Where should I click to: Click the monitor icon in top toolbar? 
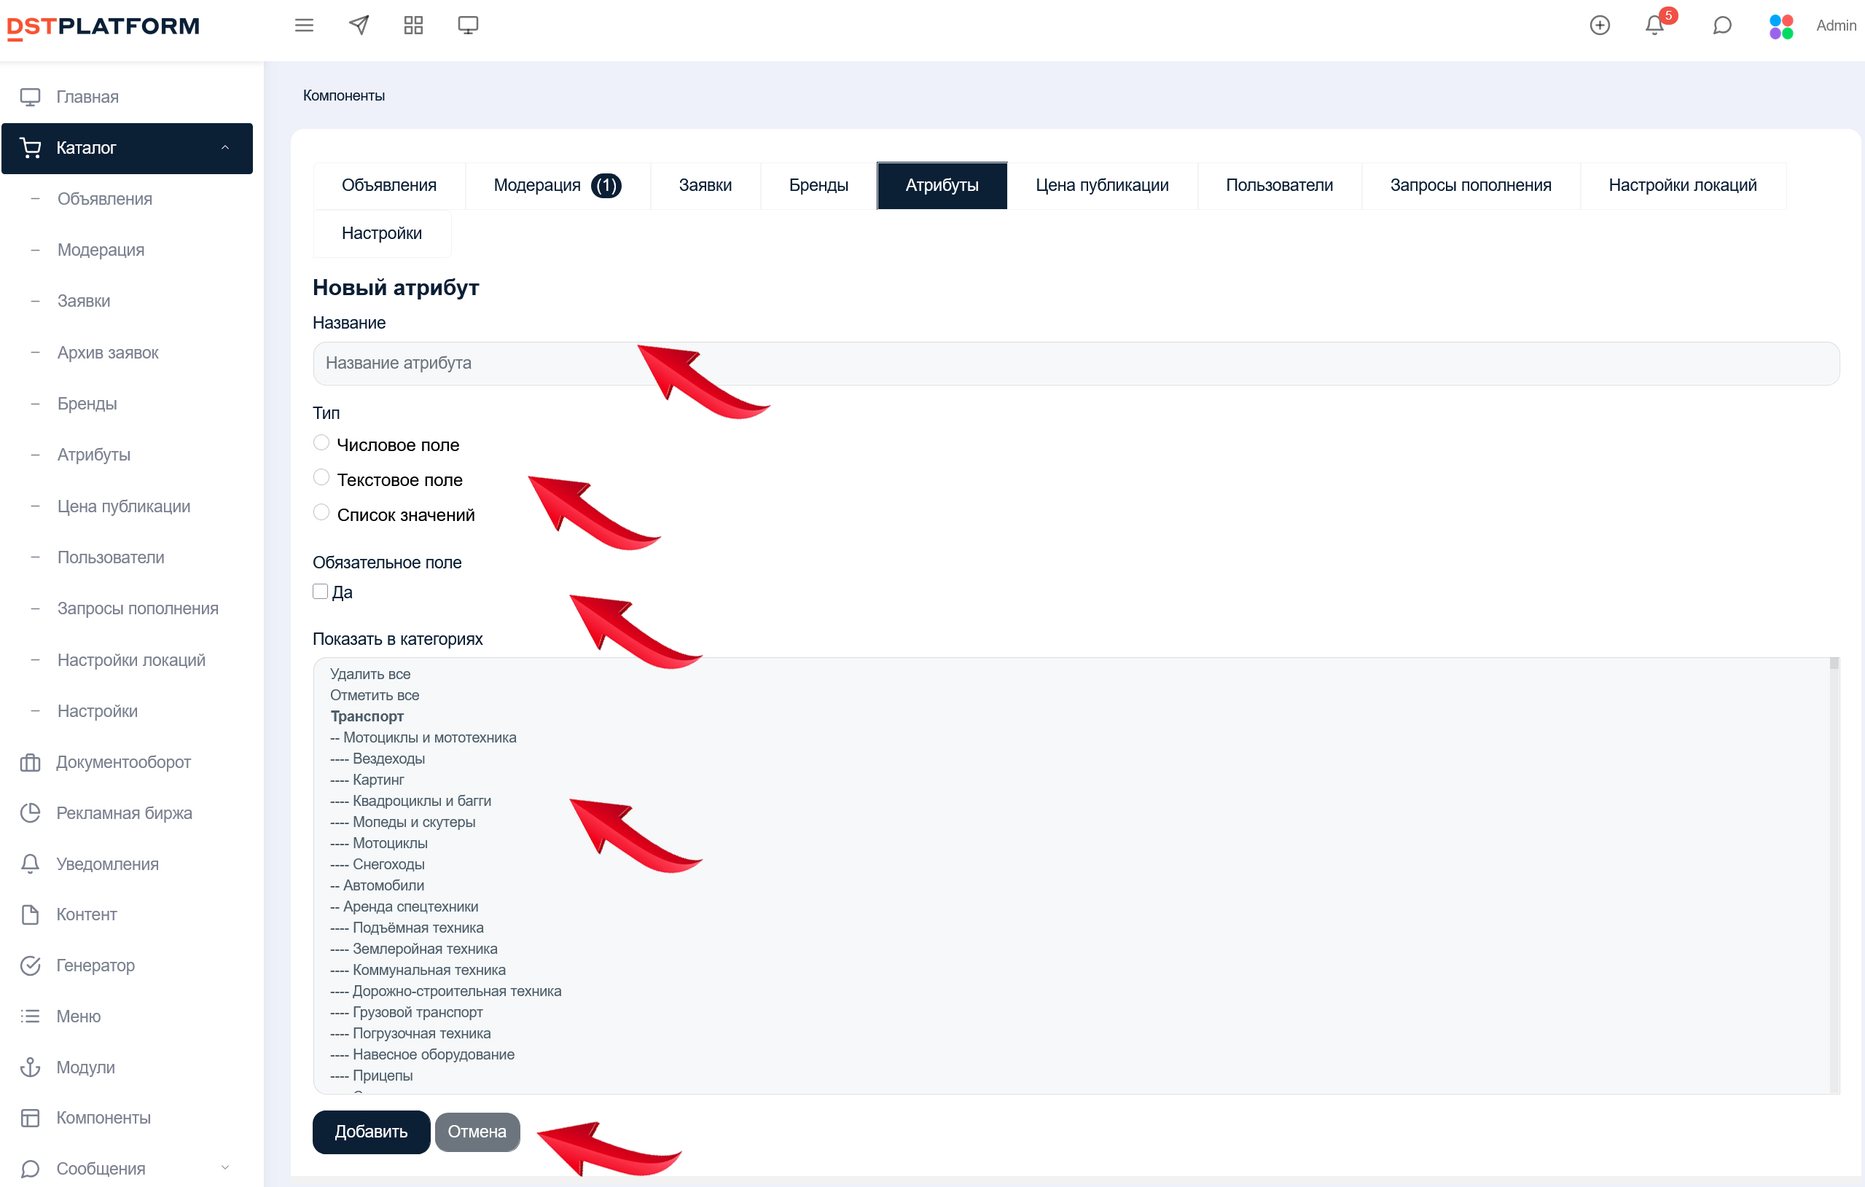point(468,26)
